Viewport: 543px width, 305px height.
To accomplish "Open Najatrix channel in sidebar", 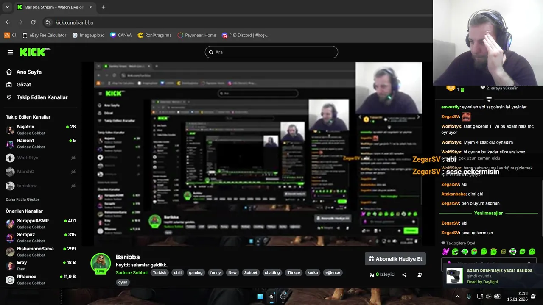I will click(x=41, y=130).
